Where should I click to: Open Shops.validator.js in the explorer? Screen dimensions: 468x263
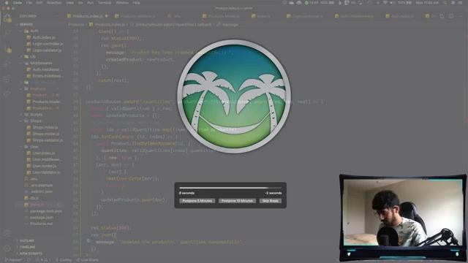[x=48, y=140]
